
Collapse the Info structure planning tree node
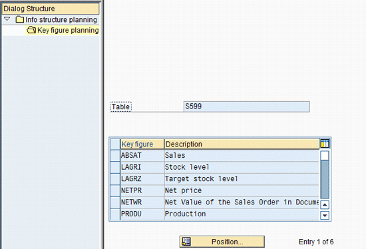[7, 19]
